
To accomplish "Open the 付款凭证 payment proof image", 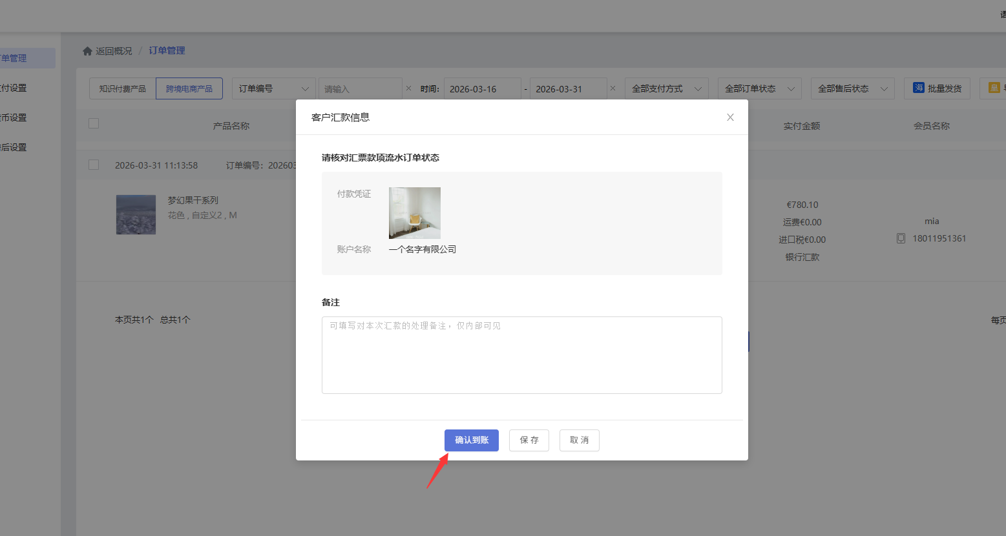I will [414, 213].
